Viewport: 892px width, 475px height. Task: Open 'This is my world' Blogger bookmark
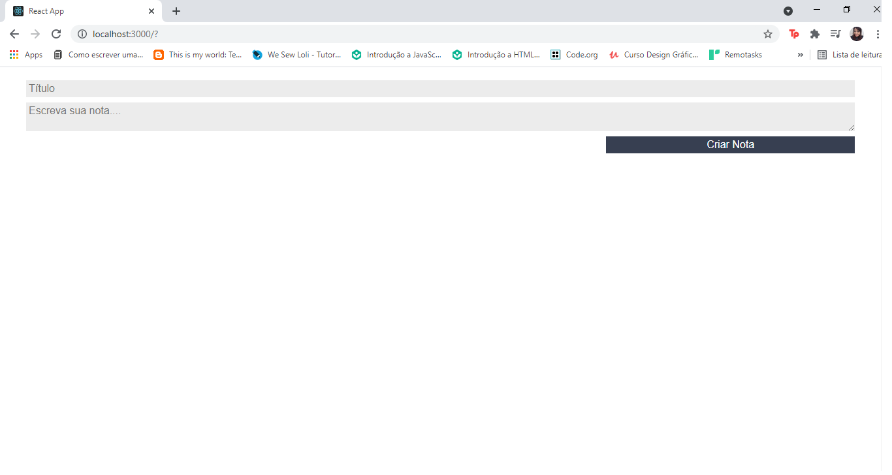tap(198, 55)
